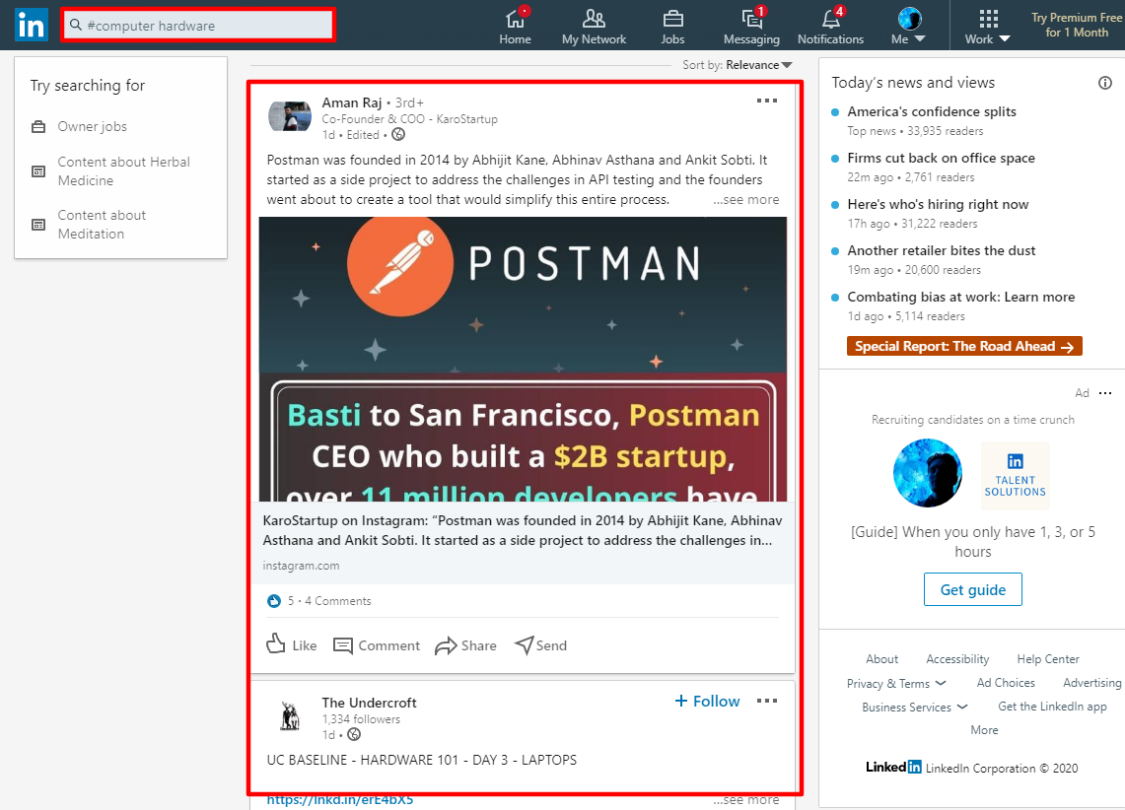Viewport: 1125px width, 810px height.
Task: Open the options menu on The Undercroft post
Action: [767, 701]
